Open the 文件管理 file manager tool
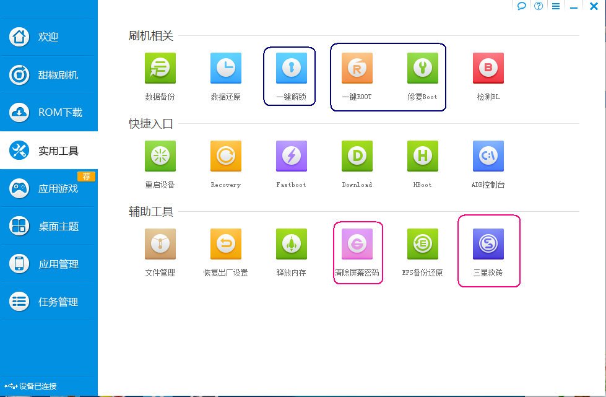This screenshot has width=606, height=397. coord(160,244)
